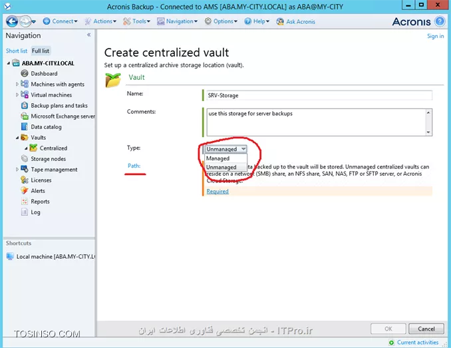Collapse the ABA.MY-CITY.LOCAL tree node

tap(9, 63)
